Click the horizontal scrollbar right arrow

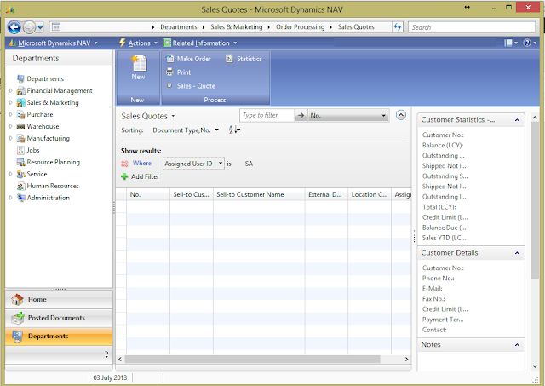coord(406,360)
